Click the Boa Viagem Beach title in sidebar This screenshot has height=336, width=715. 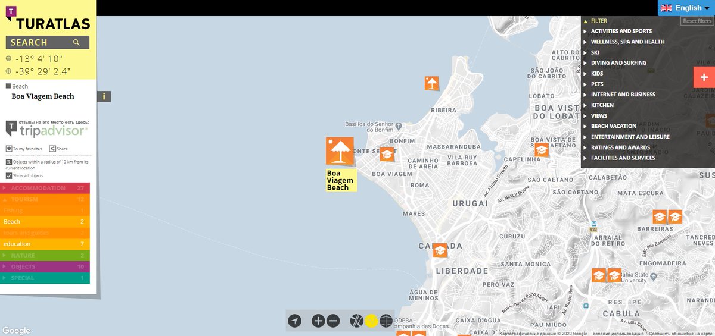pos(43,96)
